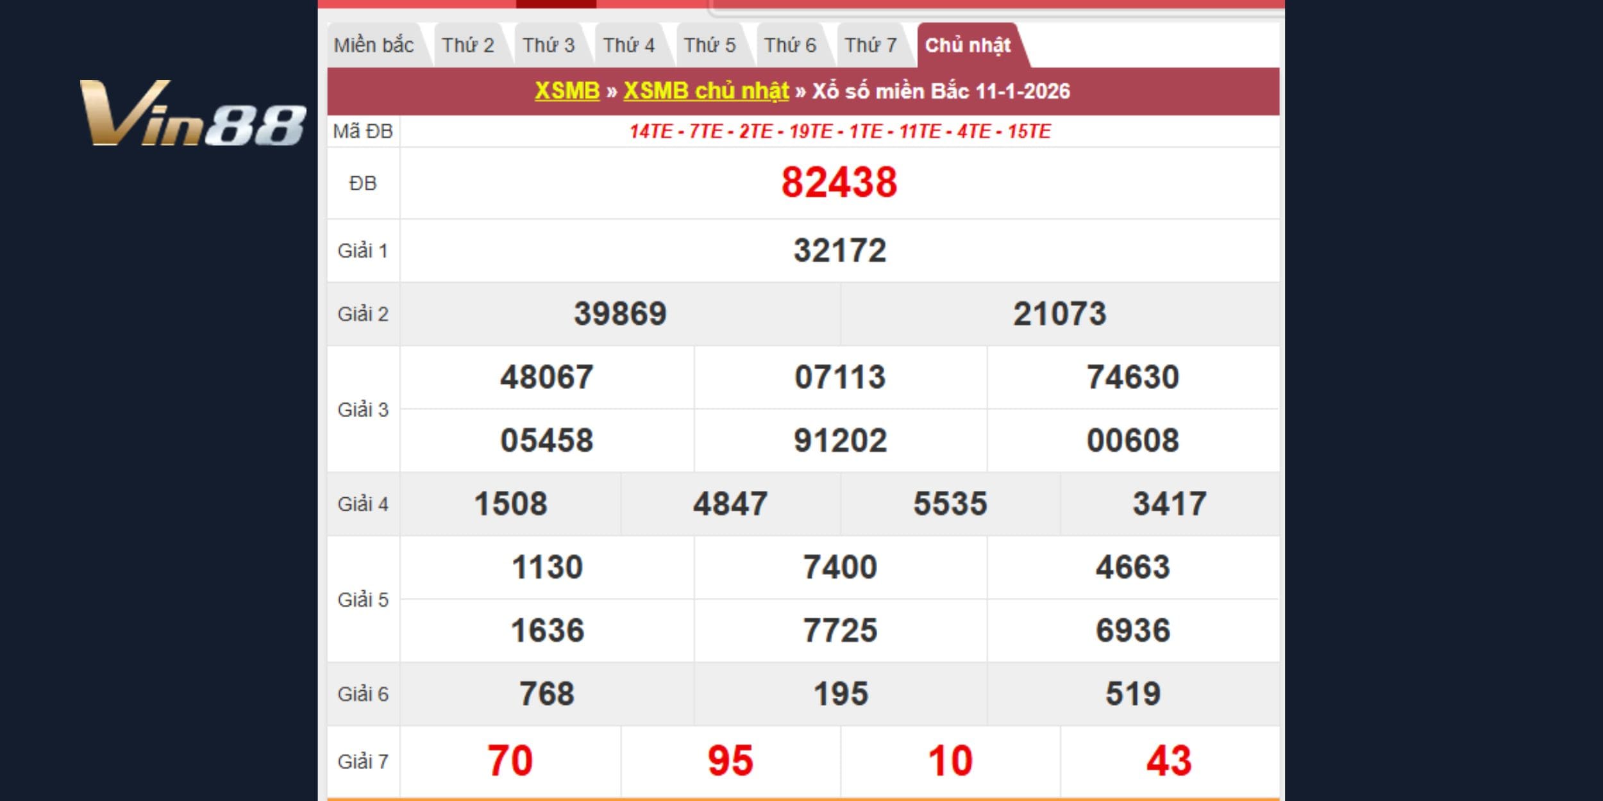Switch to the Thứ 6 tab
This screenshot has width=1603, height=801.
[x=790, y=45]
